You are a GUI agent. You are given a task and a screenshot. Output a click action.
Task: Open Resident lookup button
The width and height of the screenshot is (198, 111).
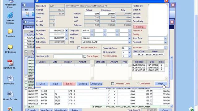[166, 42]
